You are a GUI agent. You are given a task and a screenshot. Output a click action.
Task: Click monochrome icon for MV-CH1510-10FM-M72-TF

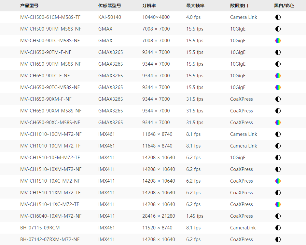(278, 158)
